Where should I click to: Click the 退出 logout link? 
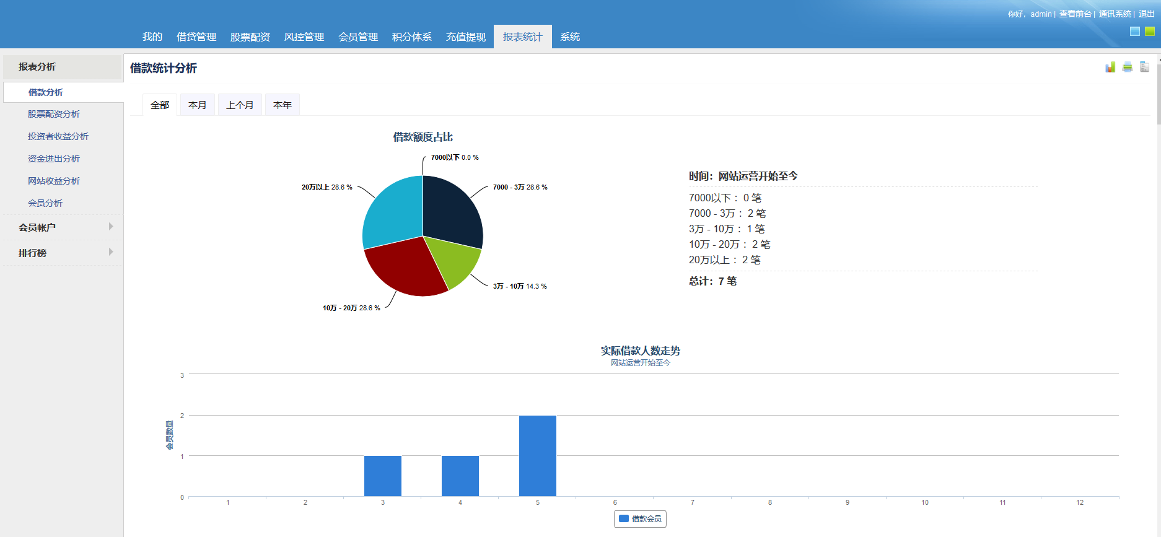pos(1146,14)
